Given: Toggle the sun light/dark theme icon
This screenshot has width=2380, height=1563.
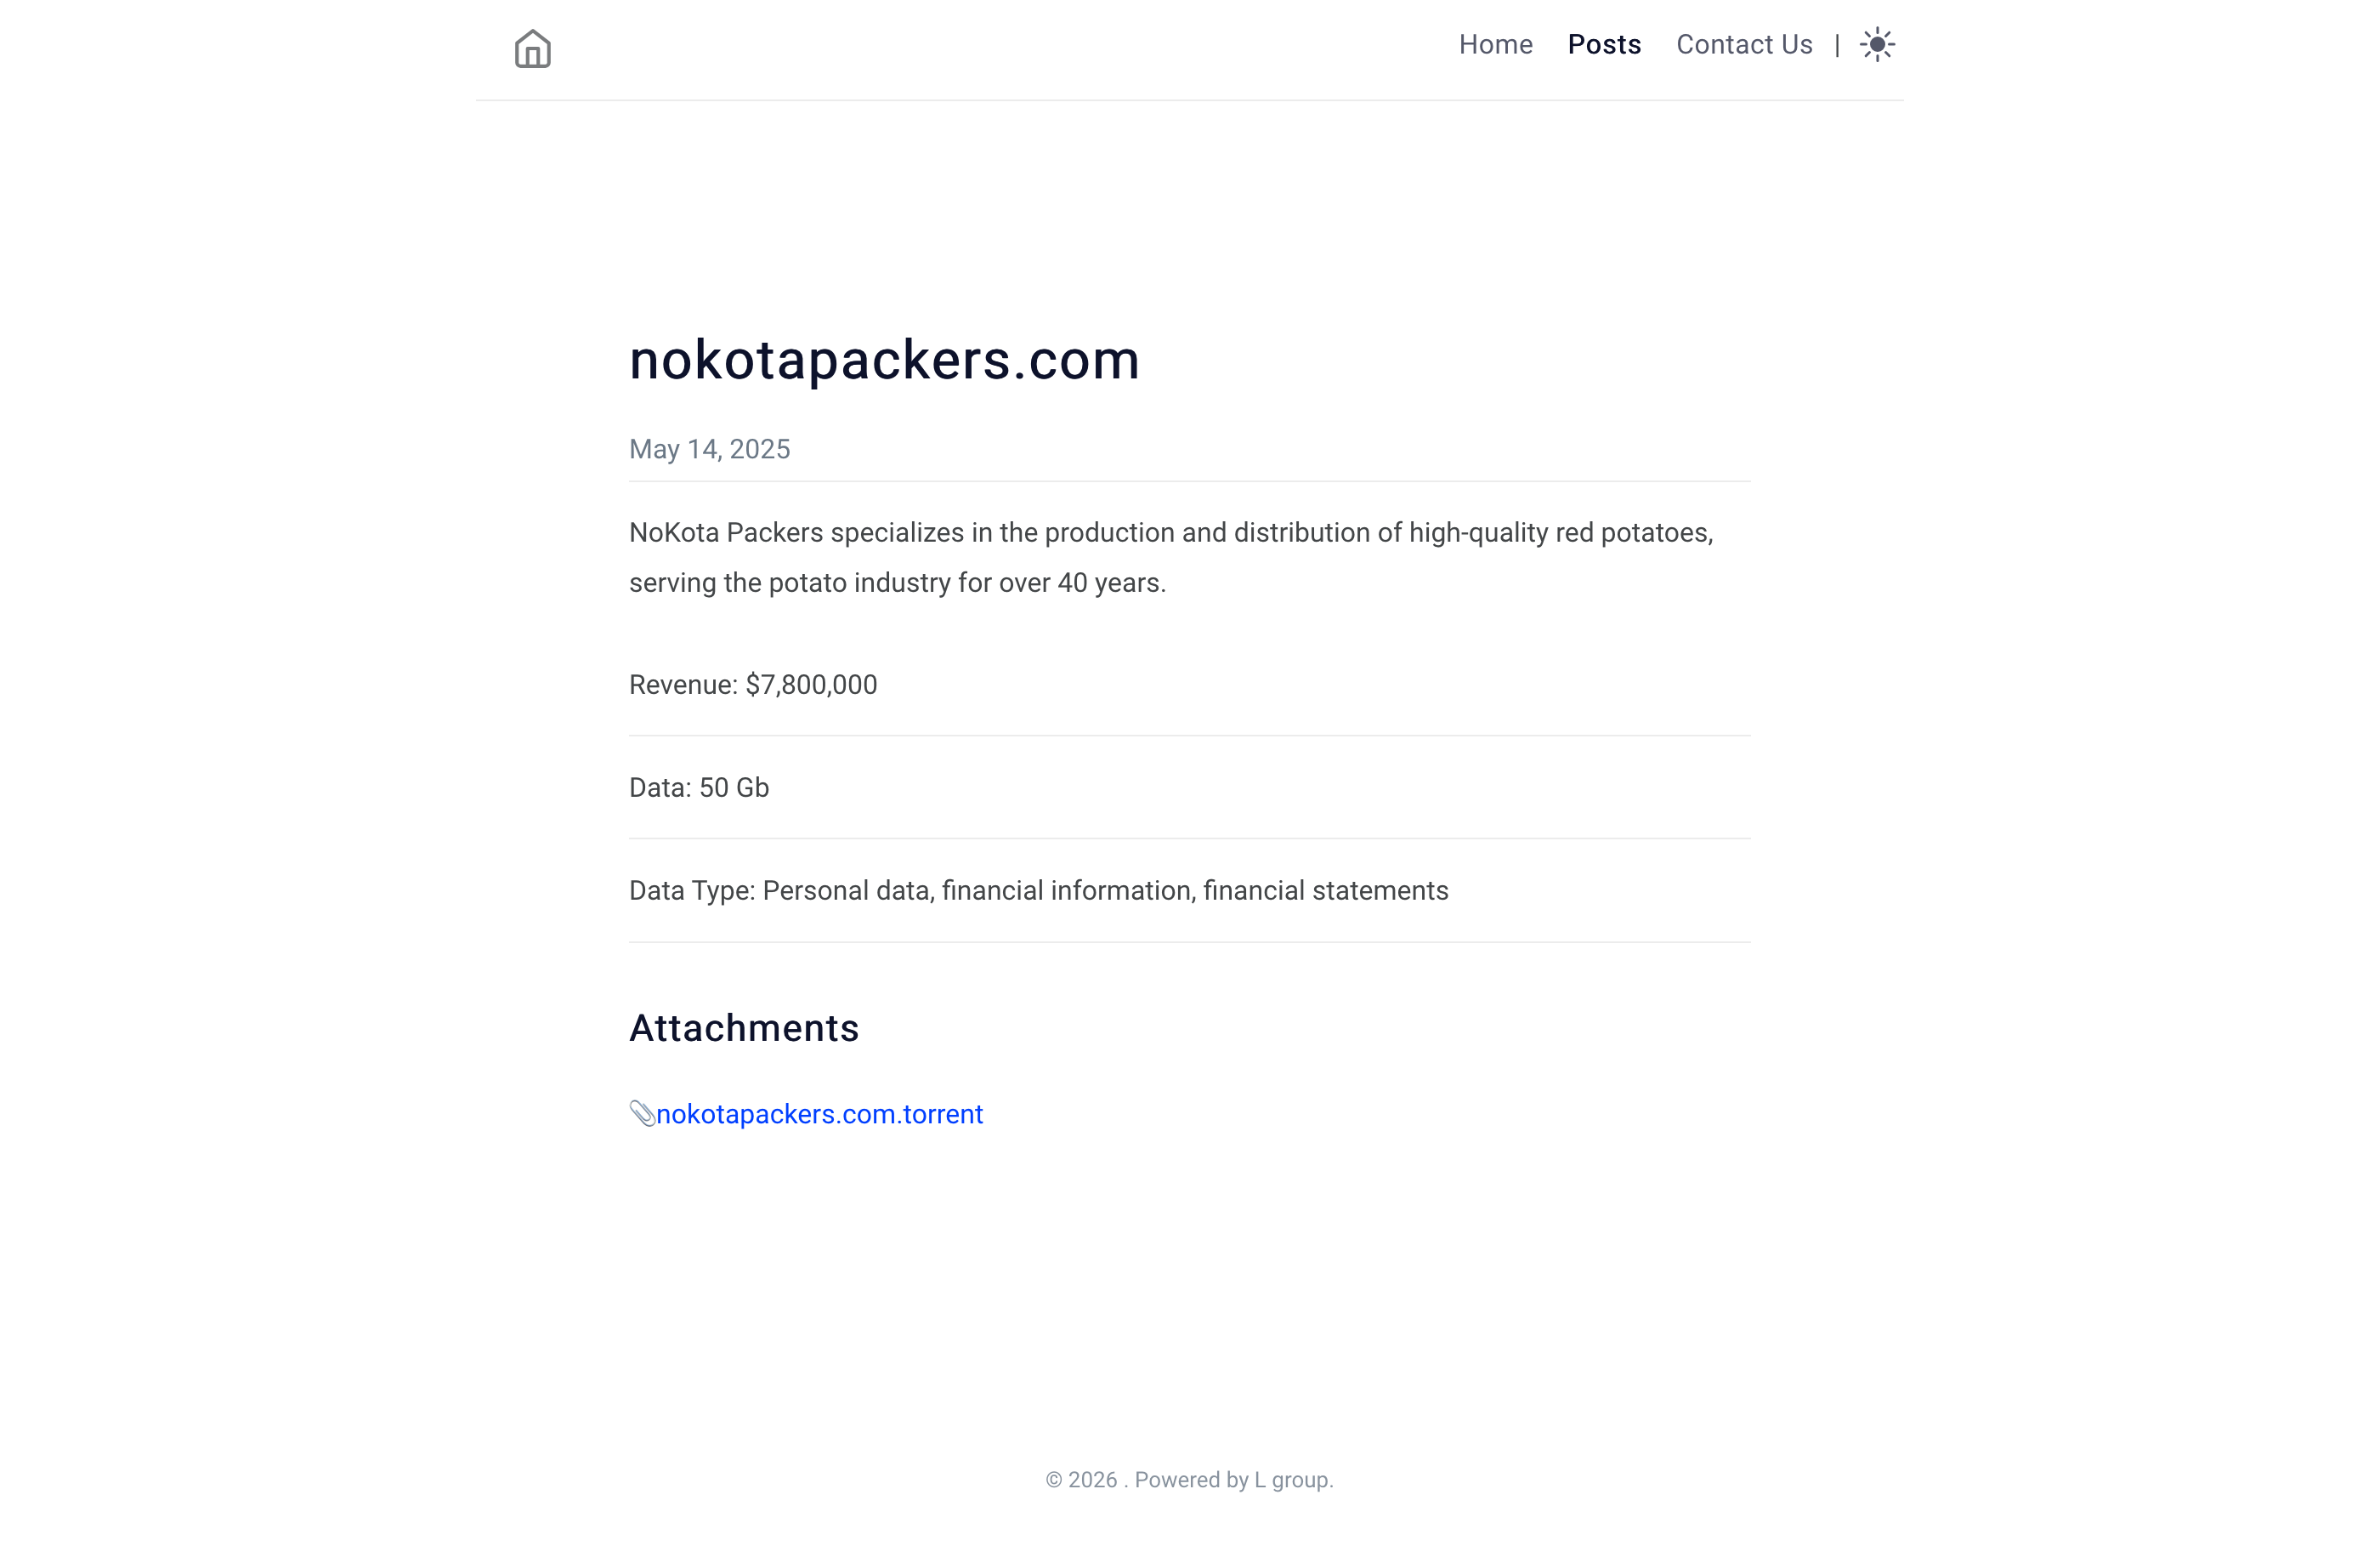Looking at the screenshot, I should 1877,44.
